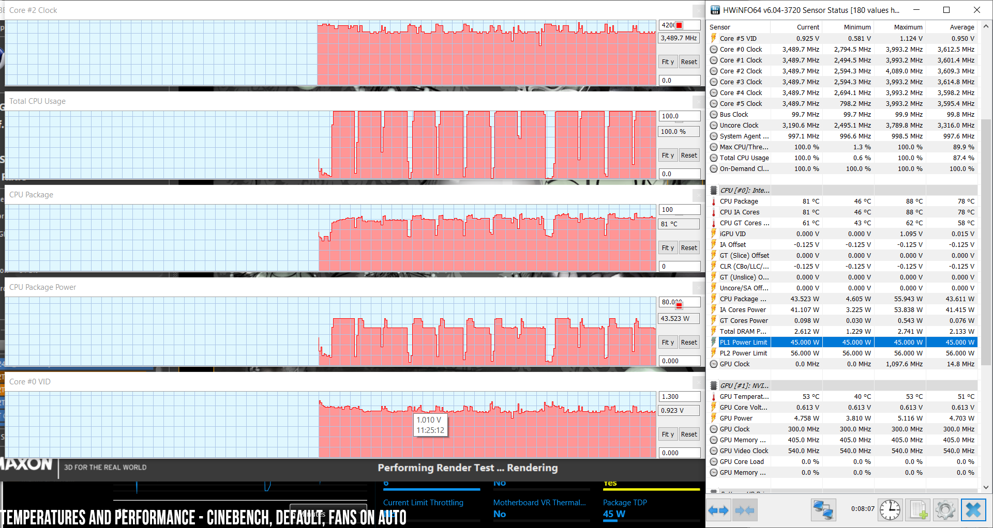Image resolution: width=993 pixels, height=528 pixels.
Task: Click Reset in Core #0 VID graph
Action: pos(689,434)
